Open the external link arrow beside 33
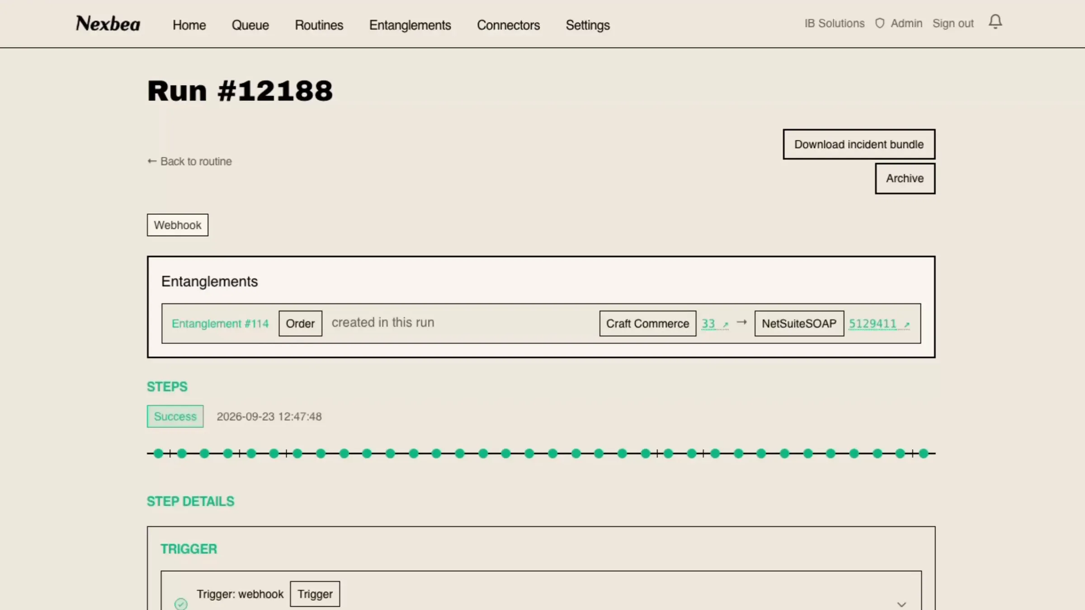The height and width of the screenshot is (610, 1085). (x=726, y=324)
